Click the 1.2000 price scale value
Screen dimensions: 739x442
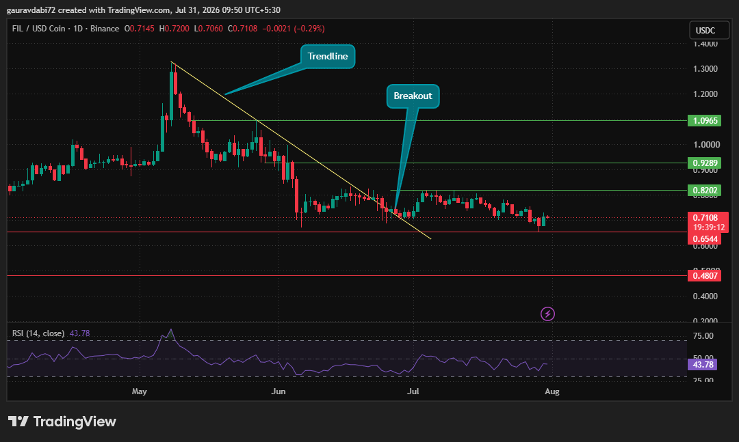pos(705,94)
